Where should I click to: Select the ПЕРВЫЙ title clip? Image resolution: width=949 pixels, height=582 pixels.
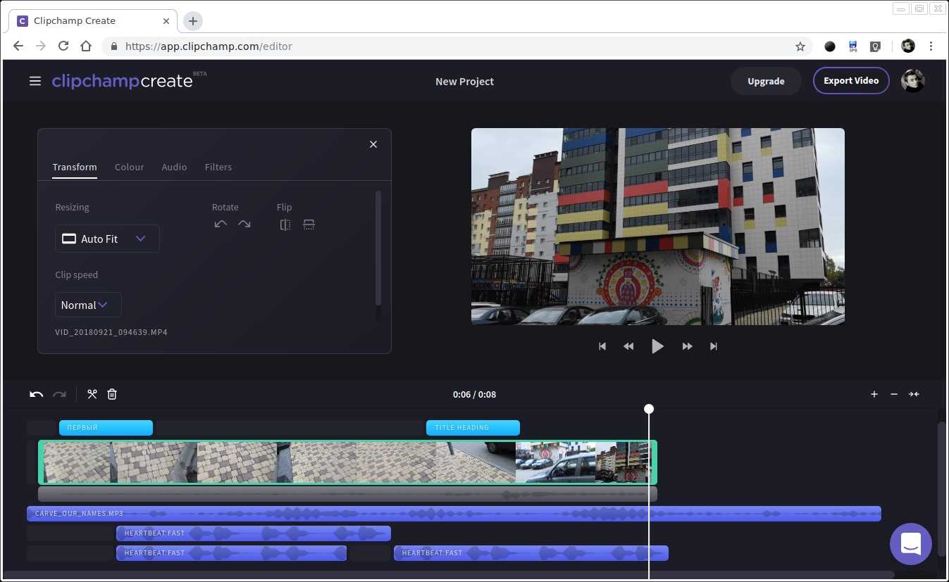106,427
